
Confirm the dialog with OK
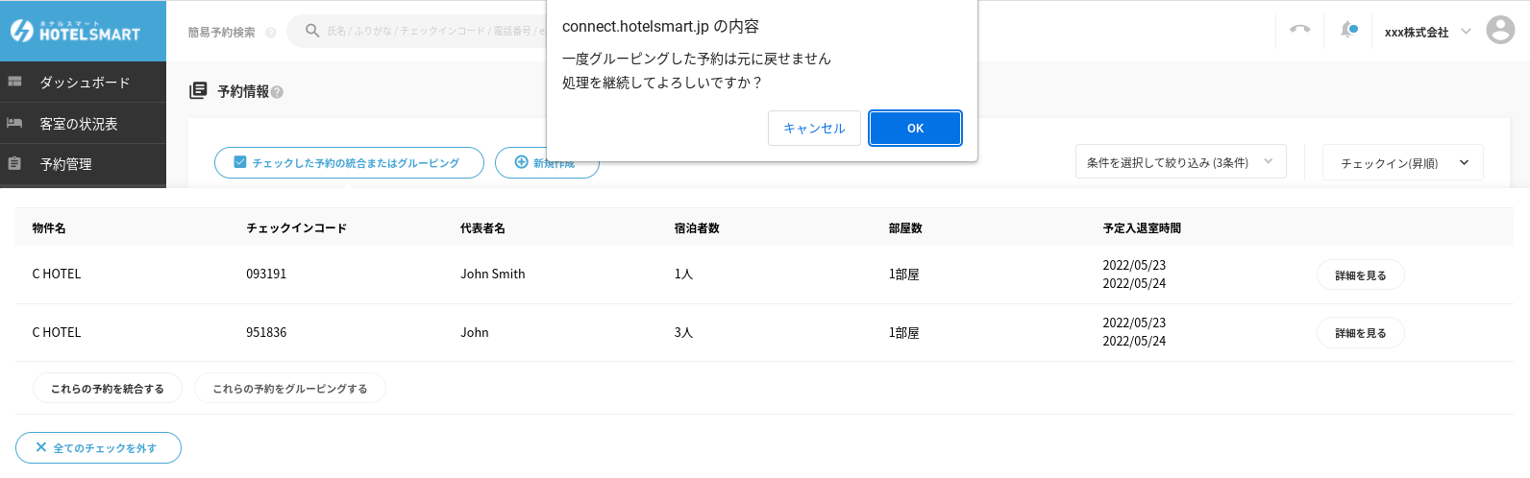(915, 128)
